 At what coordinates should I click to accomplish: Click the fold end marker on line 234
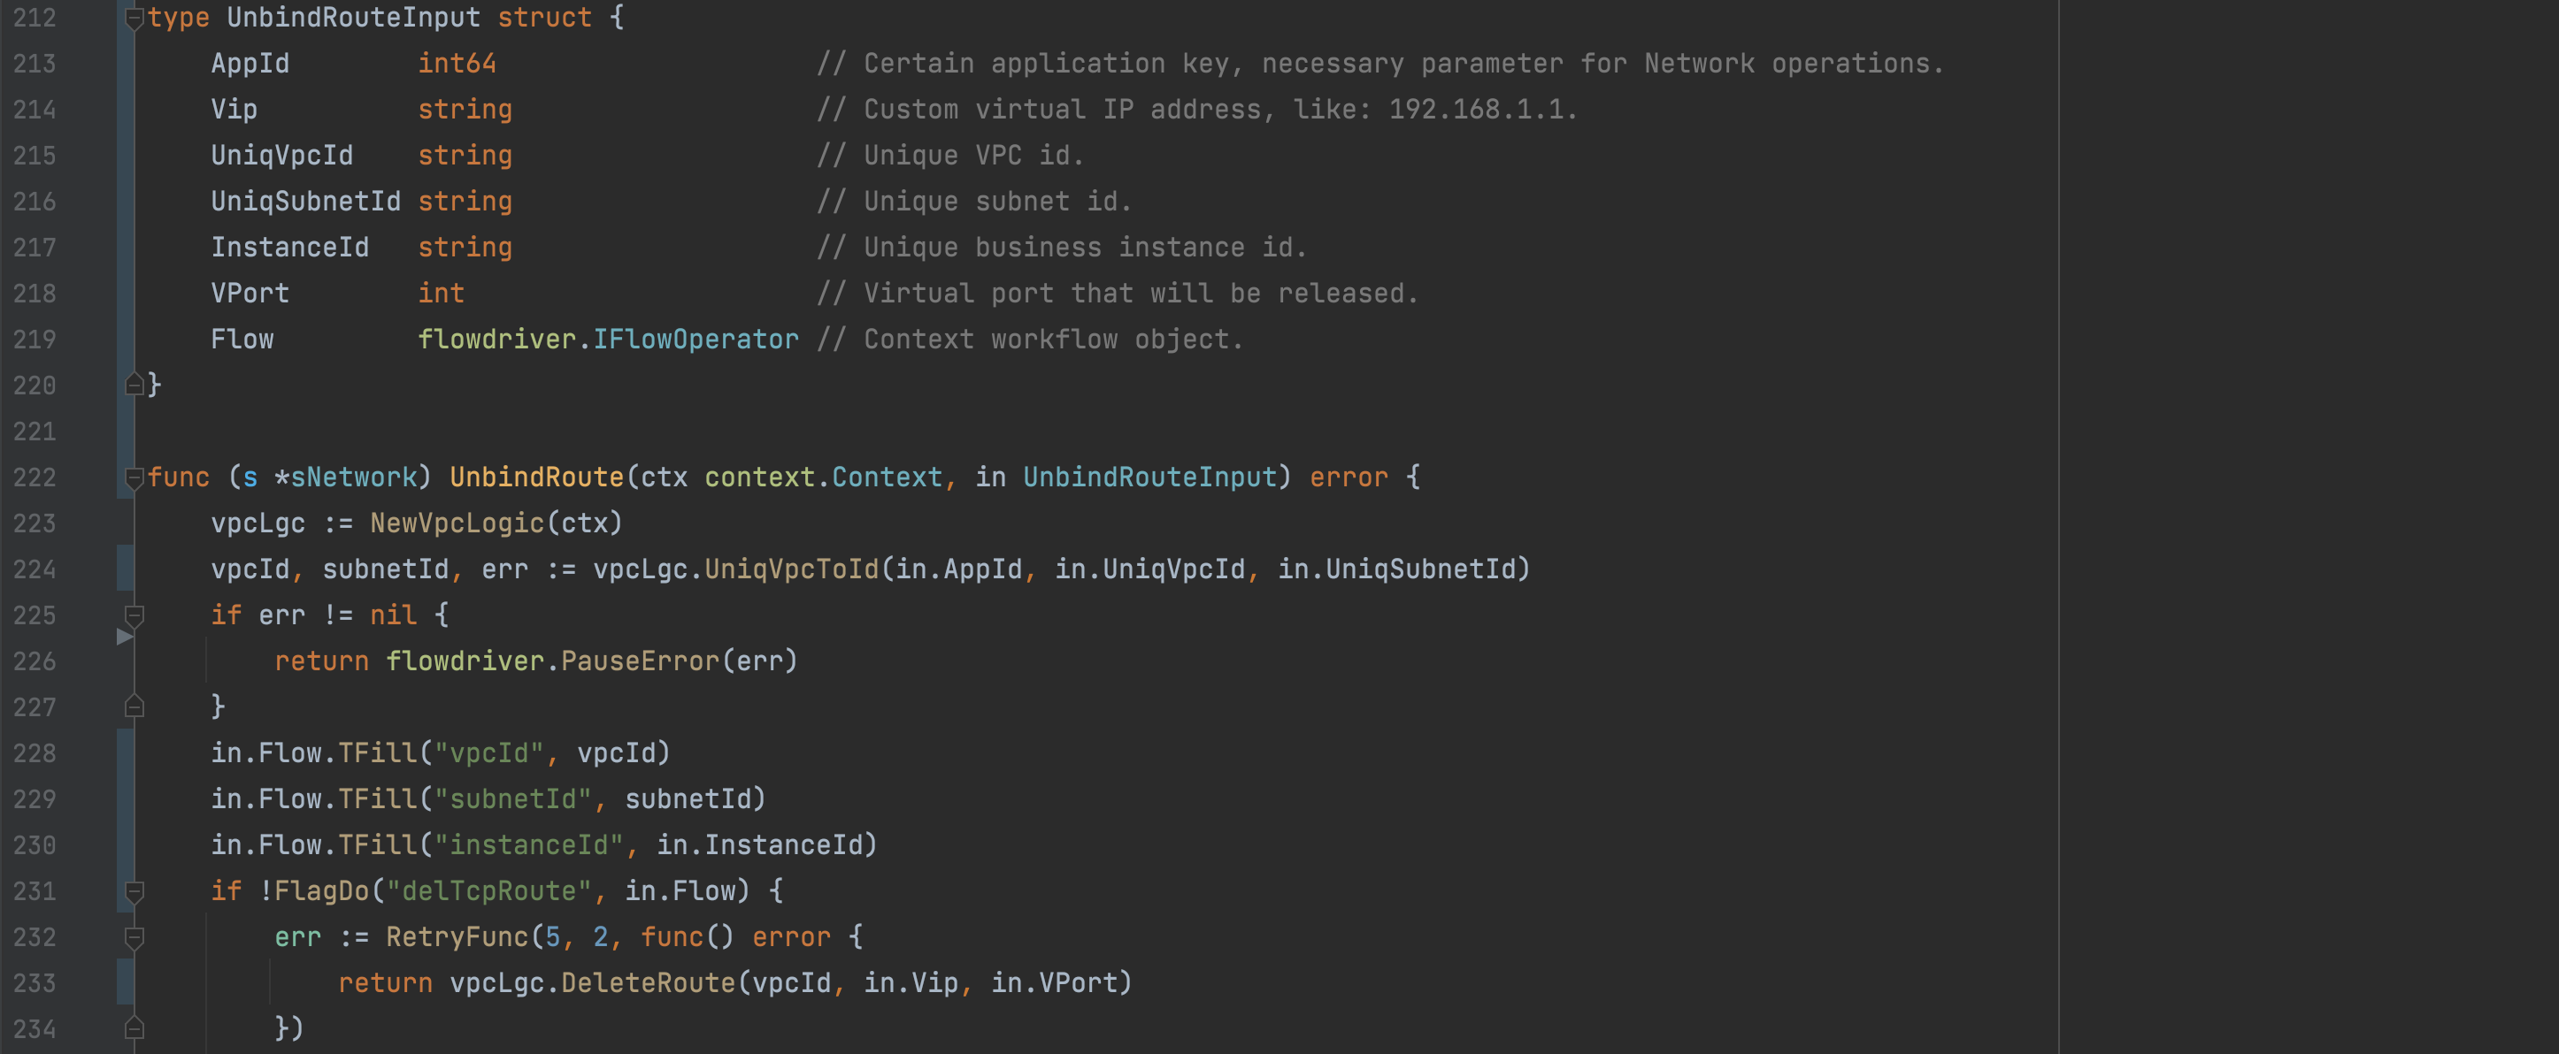pyautogui.click(x=134, y=1028)
